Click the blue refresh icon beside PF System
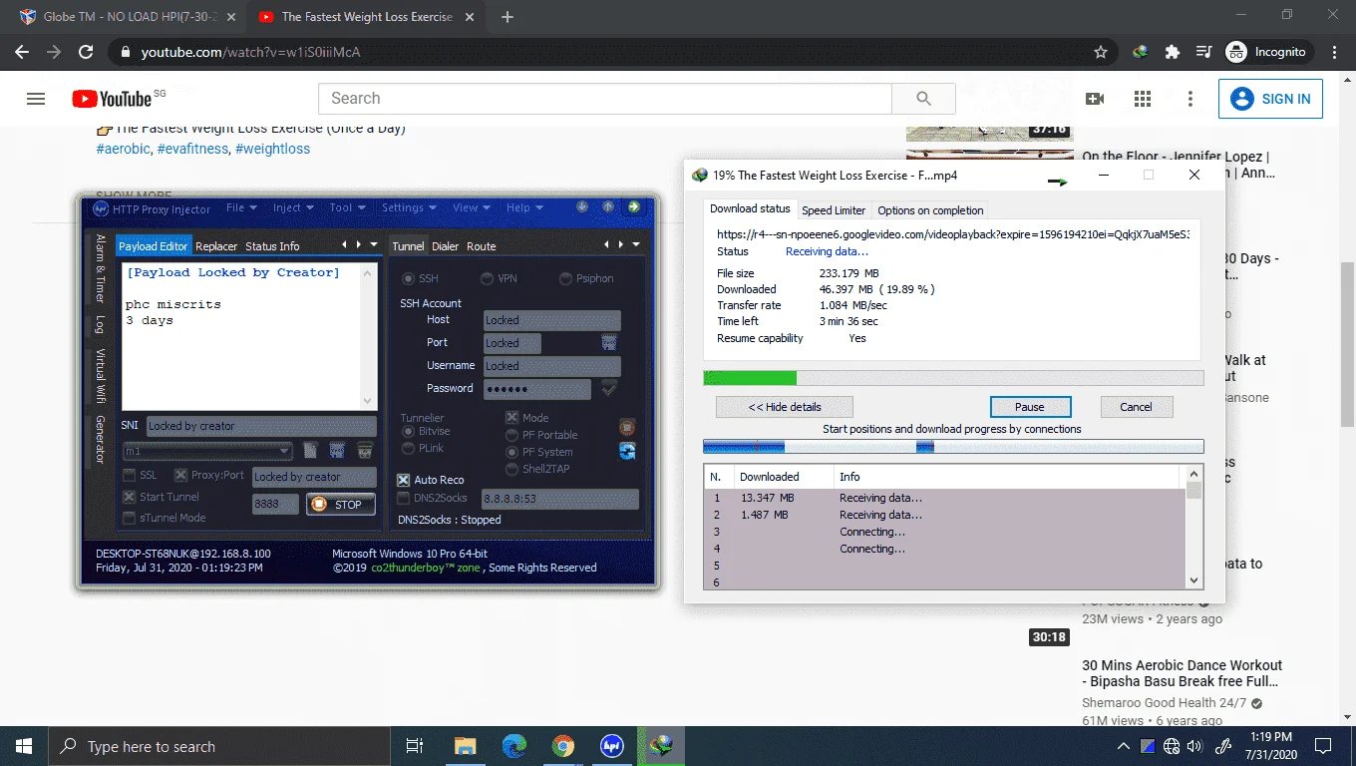This screenshot has height=766, width=1356. (x=627, y=451)
